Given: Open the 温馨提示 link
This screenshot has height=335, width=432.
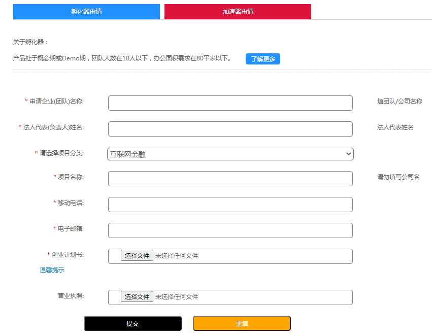Looking at the screenshot, I should (x=52, y=270).
